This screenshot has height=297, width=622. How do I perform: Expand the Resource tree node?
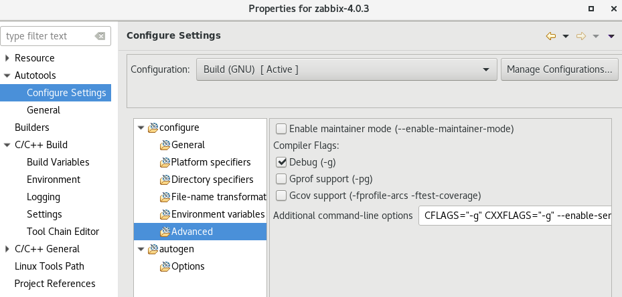[7, 58]
